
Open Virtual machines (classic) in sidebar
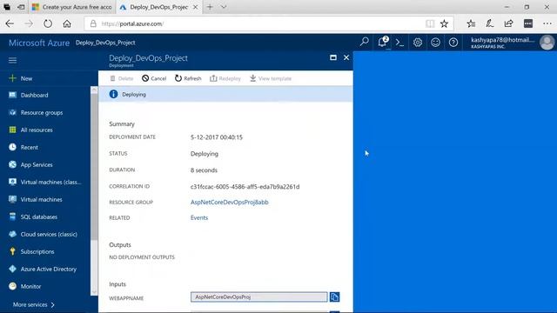[x=50, y=182]
